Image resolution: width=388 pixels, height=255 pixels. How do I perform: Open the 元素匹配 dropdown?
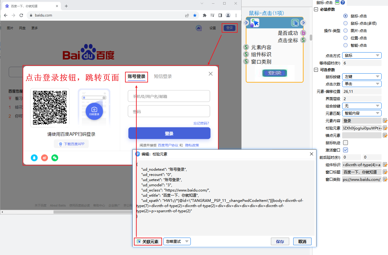click(362, 113)
